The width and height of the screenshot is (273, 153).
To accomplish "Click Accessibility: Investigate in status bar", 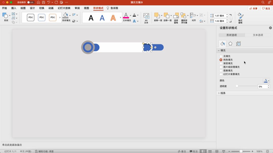I will tap(44, 151).
